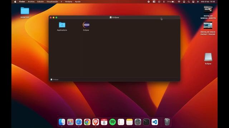
Task: Click the user account menu bar icon
Action: click(184, 1)
